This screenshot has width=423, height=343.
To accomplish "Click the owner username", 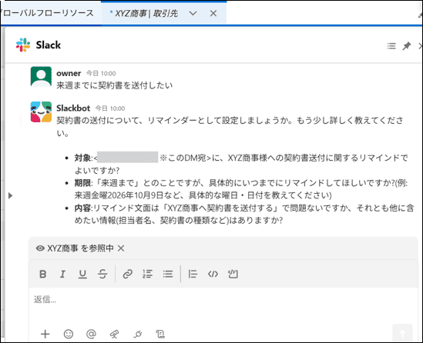I will tap(69, 73).
